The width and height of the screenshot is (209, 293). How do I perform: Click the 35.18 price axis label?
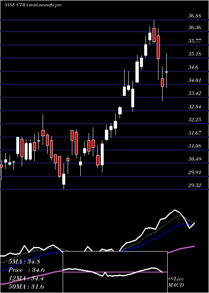(194, 54)
